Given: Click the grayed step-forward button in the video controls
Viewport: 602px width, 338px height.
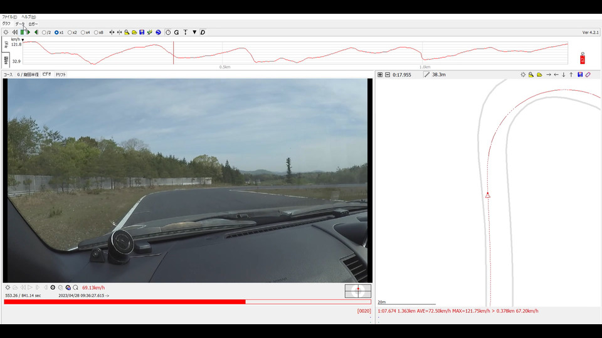Looking at the screenshot, I should point(38,287).
